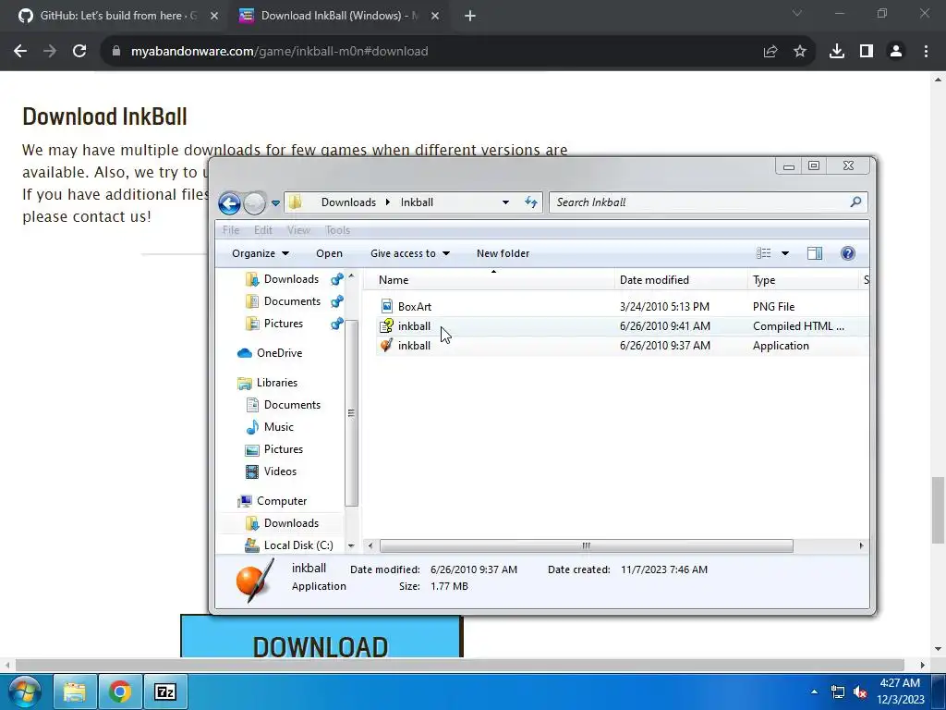
Task: Open recent locations dropdown next to forward arrow
Action: coord(275,202)
